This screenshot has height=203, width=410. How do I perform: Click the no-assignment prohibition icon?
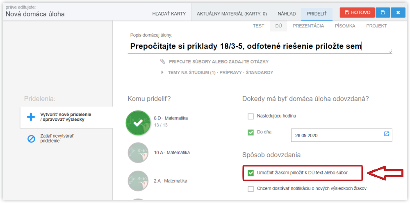pyautogui.click(x=31, y=139)
